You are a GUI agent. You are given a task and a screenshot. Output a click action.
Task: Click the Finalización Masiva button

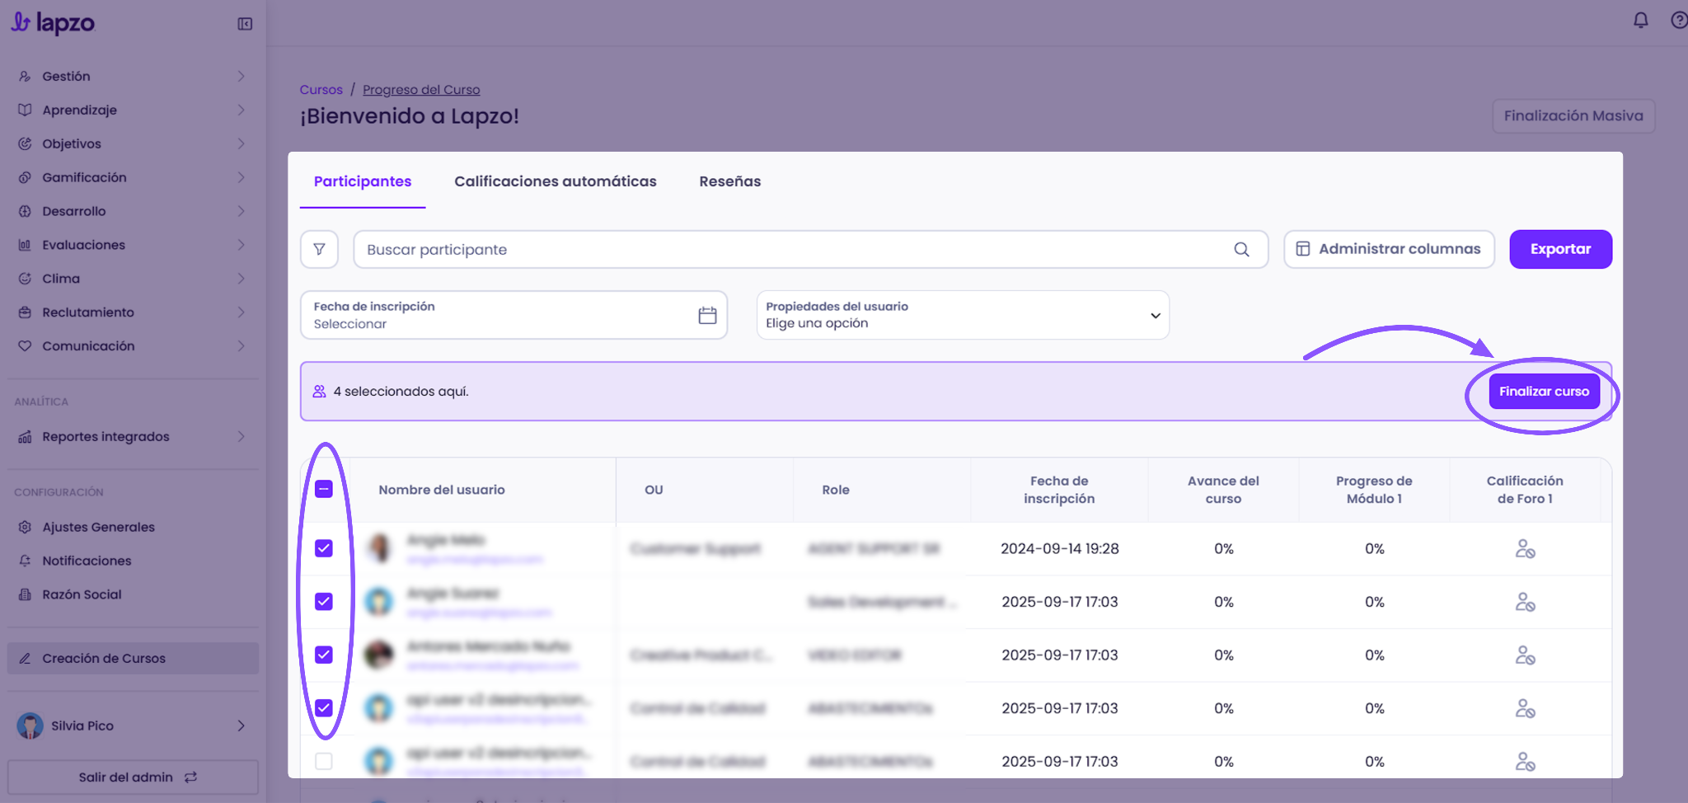[x=1573, y=116]
